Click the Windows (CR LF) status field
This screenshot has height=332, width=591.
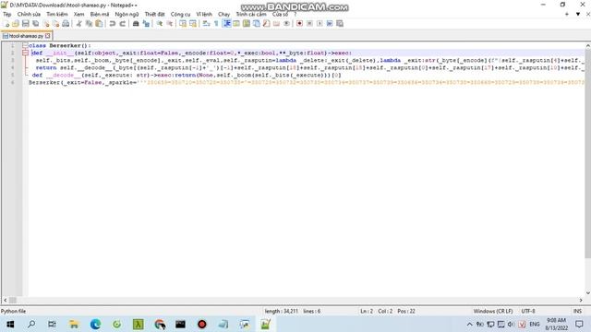[493, 312]
